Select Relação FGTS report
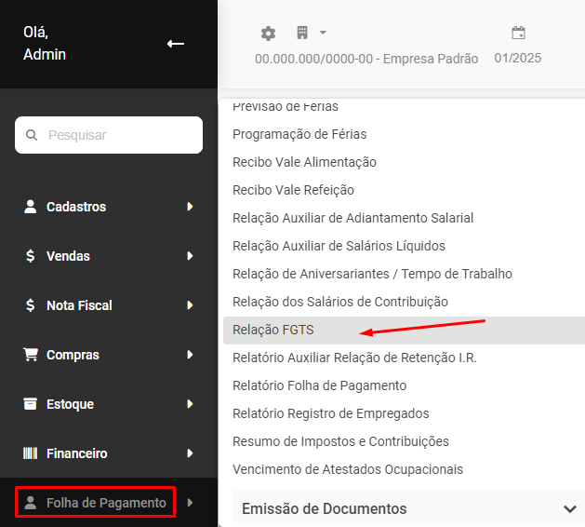The image size is (585, 527). pos(273,330)
